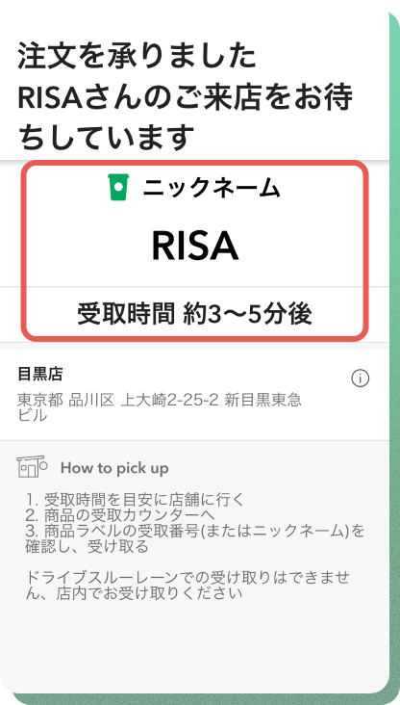Image resolution: width=400 pixels, height=705 pixels.
Task: Select the How to pick up heading
Action: click(x=115, y=468)
